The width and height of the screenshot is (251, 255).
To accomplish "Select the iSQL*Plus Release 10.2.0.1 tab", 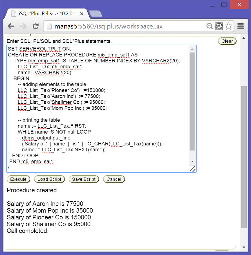I will (x=47, y=14).
